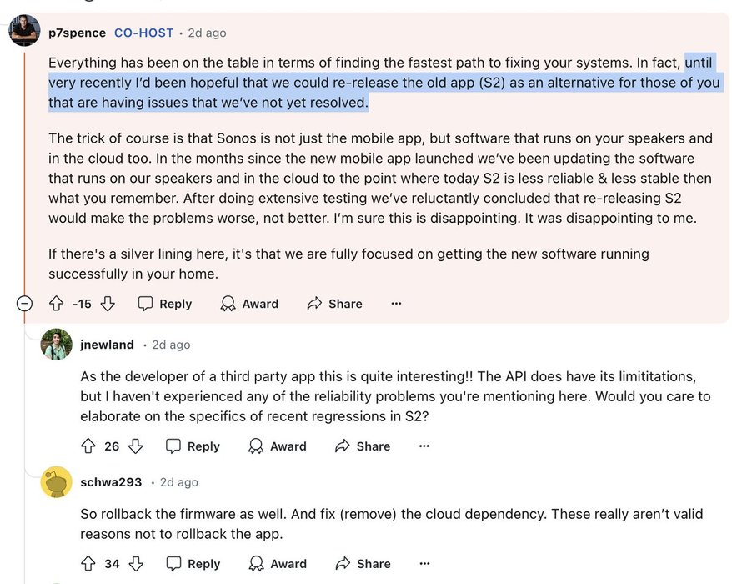Downvote jnewland's comment
Image resolution: width=732 pixels, height=584 pixels.
135,446
